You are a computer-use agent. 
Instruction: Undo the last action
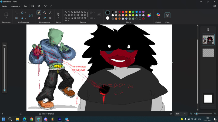point(45,6)
